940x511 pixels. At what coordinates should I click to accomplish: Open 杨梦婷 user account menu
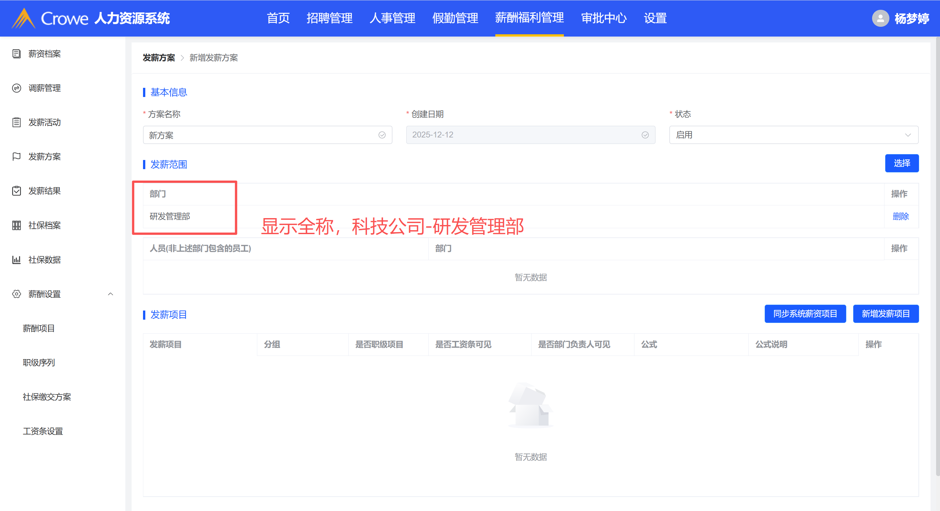pyautogui.click(x=911, y=18)
